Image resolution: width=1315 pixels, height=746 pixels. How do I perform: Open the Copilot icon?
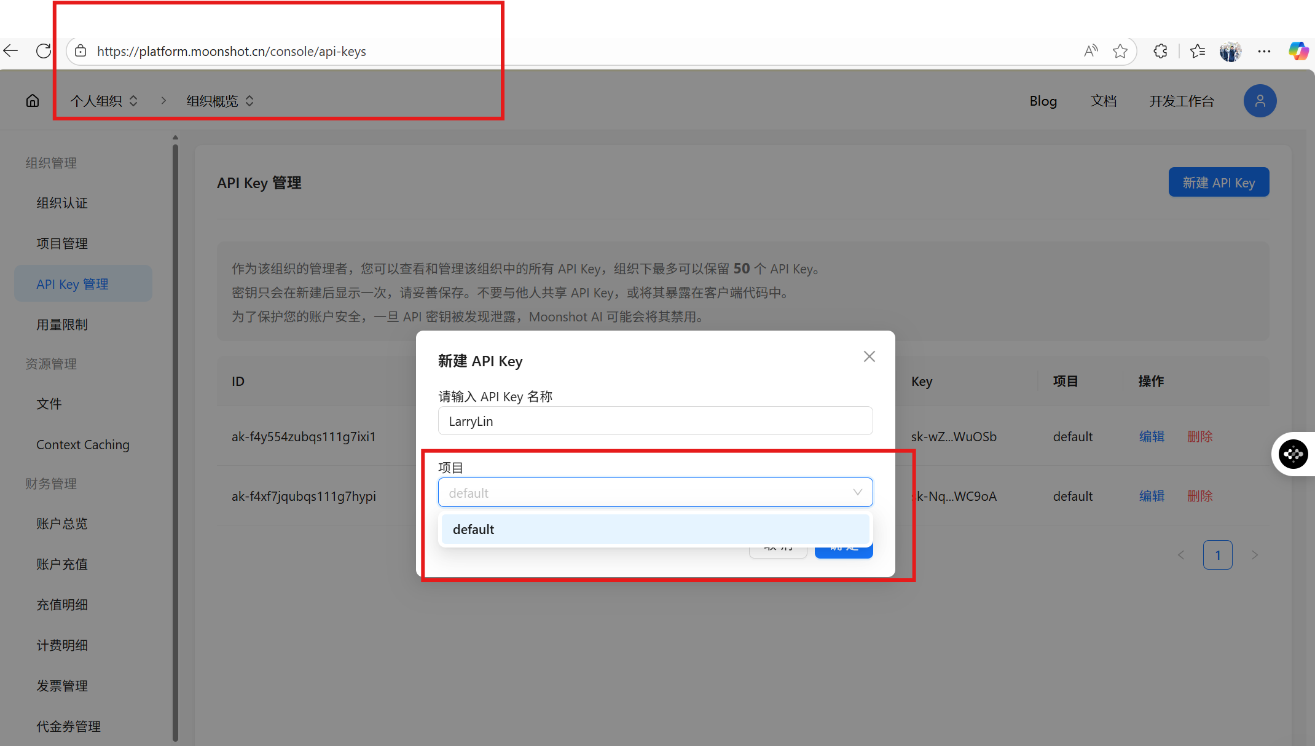[x=1298, y=51]
